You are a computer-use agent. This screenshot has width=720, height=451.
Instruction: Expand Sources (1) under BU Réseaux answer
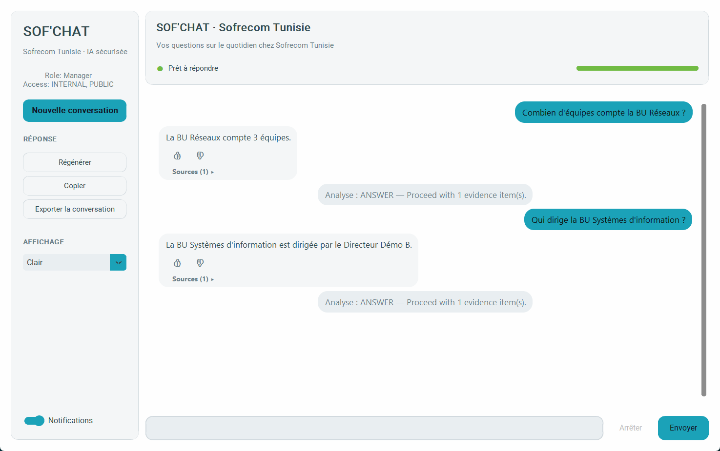pos(193,172)
